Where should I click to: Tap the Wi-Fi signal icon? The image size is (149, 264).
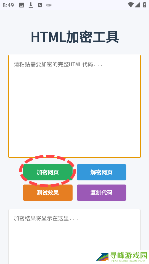(x=131, y=5)
